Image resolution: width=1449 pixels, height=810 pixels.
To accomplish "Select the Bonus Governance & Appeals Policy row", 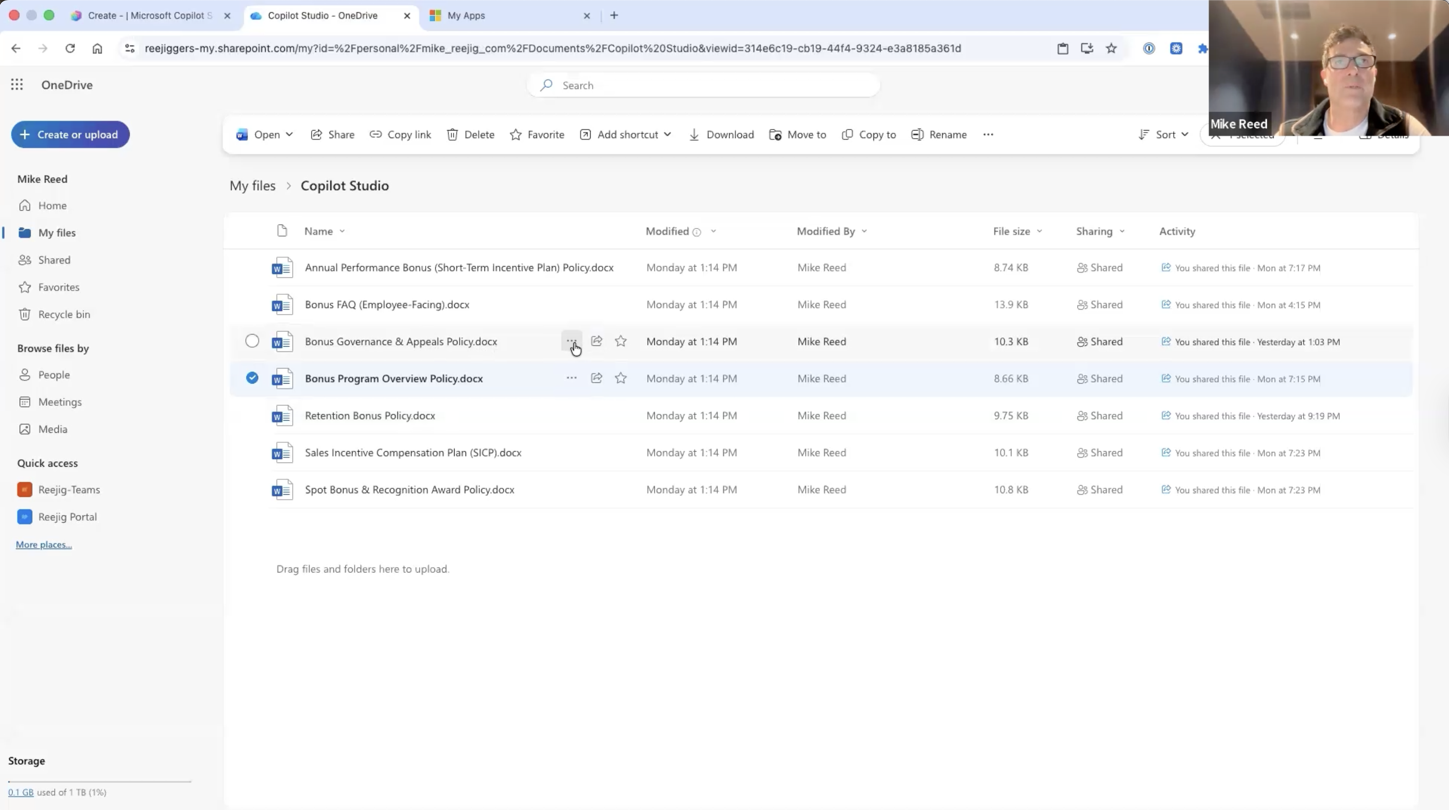I will (x=252, y=341).
